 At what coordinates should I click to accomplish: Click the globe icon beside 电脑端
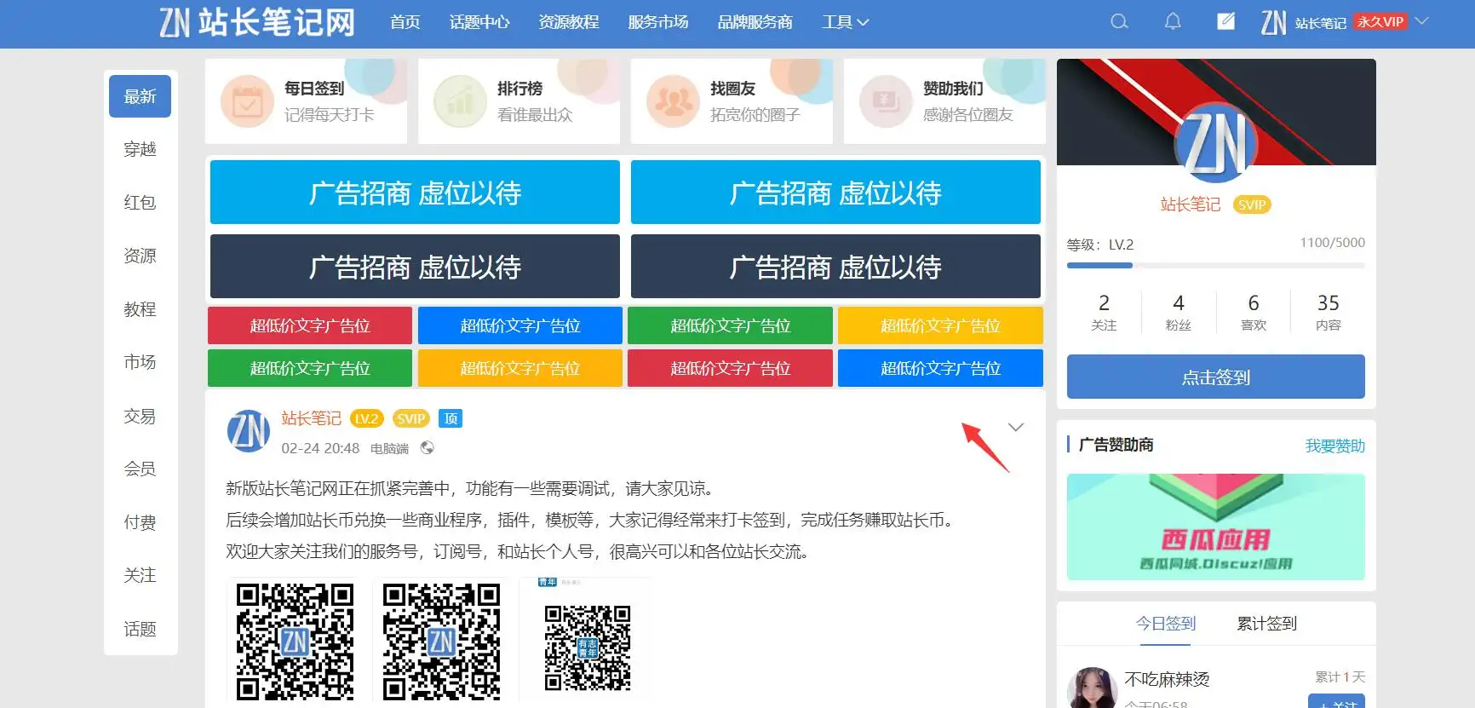(428, 448)
